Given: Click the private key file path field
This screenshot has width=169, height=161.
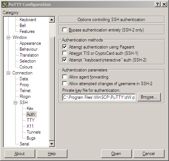Looking at the screenshot, I should click(x=99, y=97).
